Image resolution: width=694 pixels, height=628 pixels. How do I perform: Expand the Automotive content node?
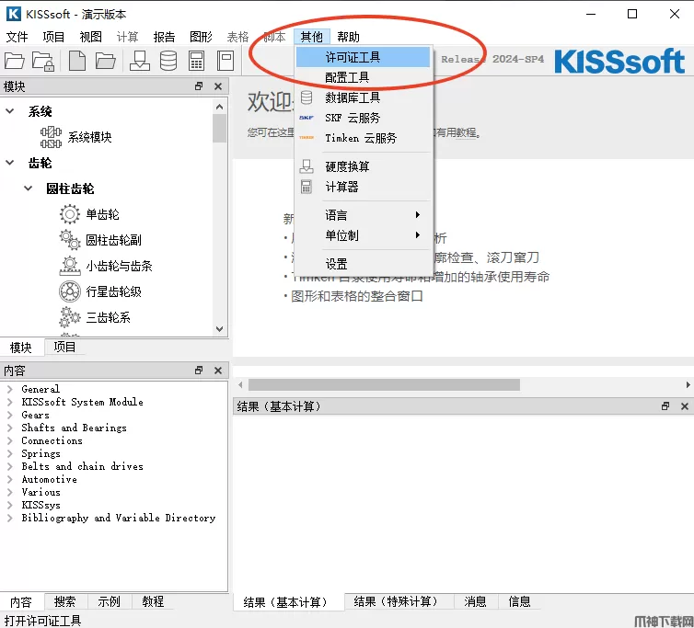[10, 479]
